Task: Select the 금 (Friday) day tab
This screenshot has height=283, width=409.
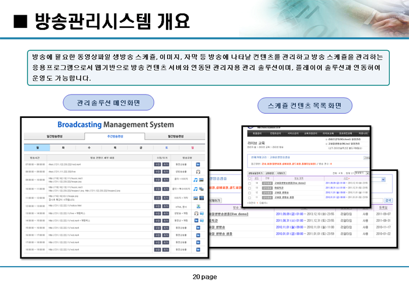Action: (141, 148)
